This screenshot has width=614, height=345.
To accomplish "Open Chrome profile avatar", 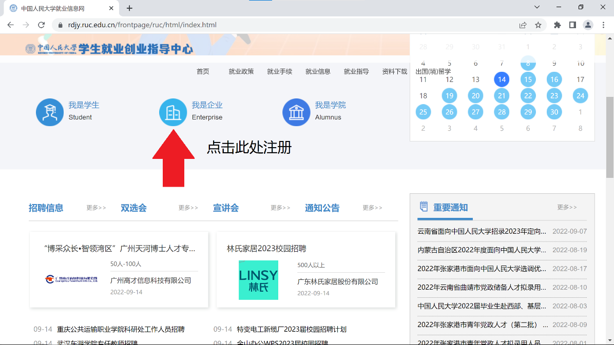I will coord(588,25).
